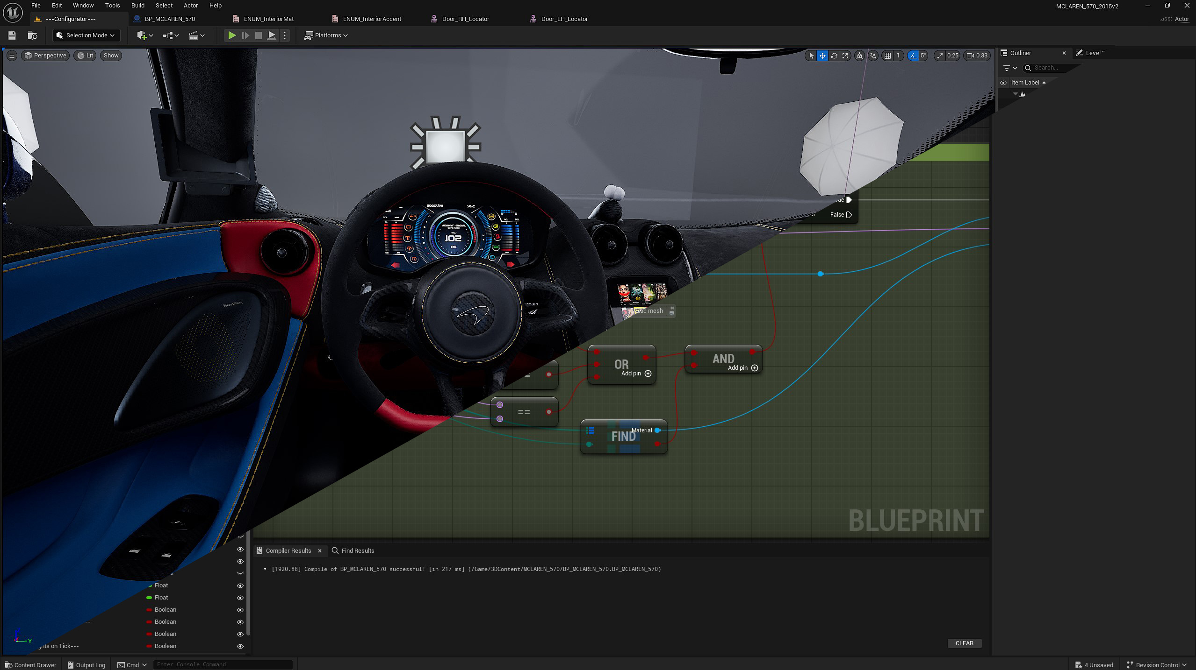Adjust the camera speed 0.33 control
Screen dimensions: 1196x670
977,56
